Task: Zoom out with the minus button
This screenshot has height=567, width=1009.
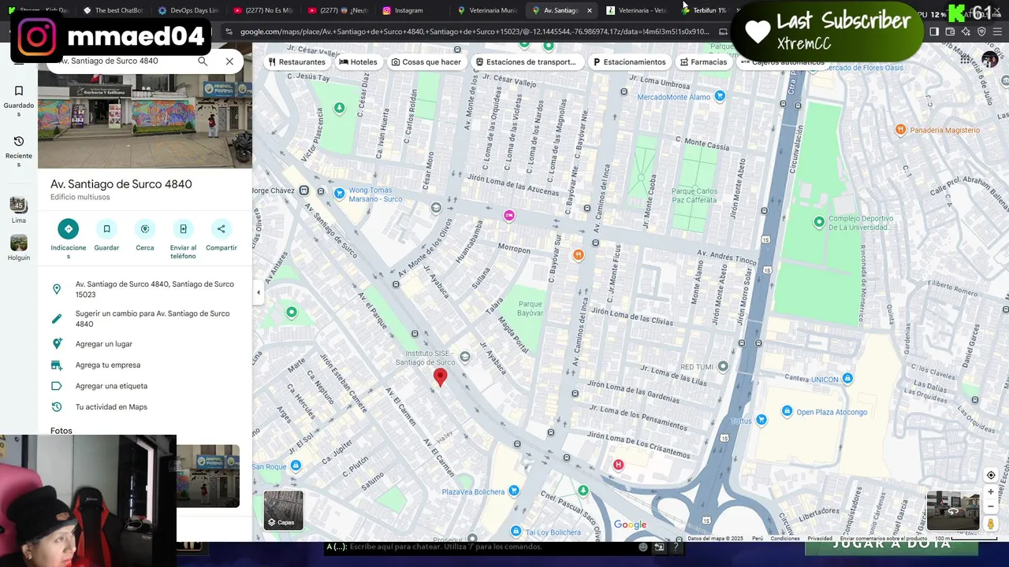Action: [991, 506]
